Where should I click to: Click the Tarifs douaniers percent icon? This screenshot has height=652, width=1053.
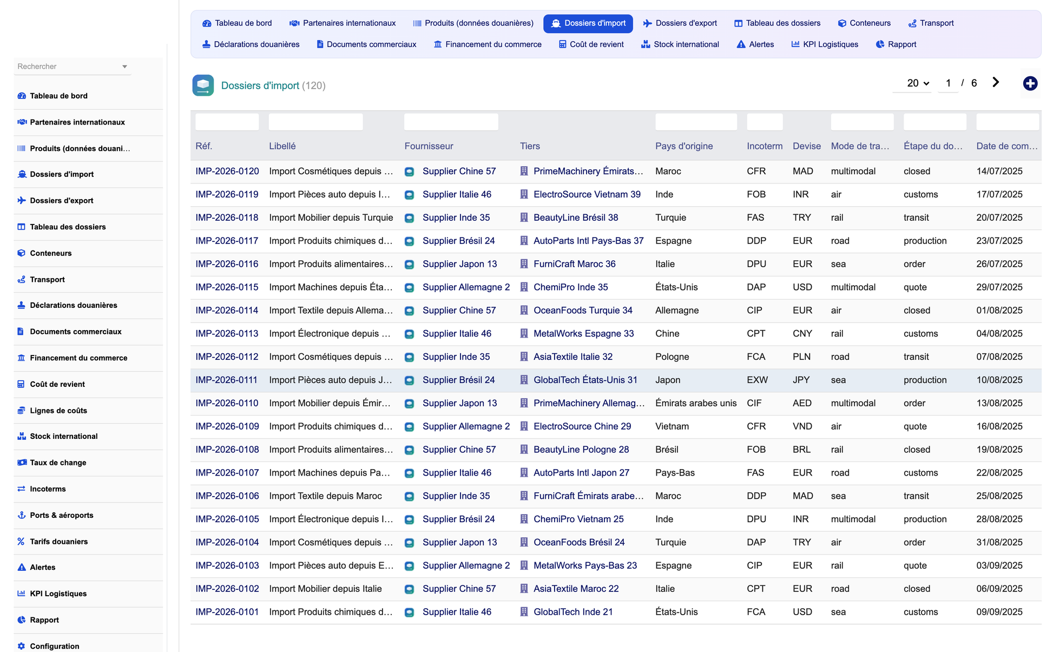tap(22, 542)
